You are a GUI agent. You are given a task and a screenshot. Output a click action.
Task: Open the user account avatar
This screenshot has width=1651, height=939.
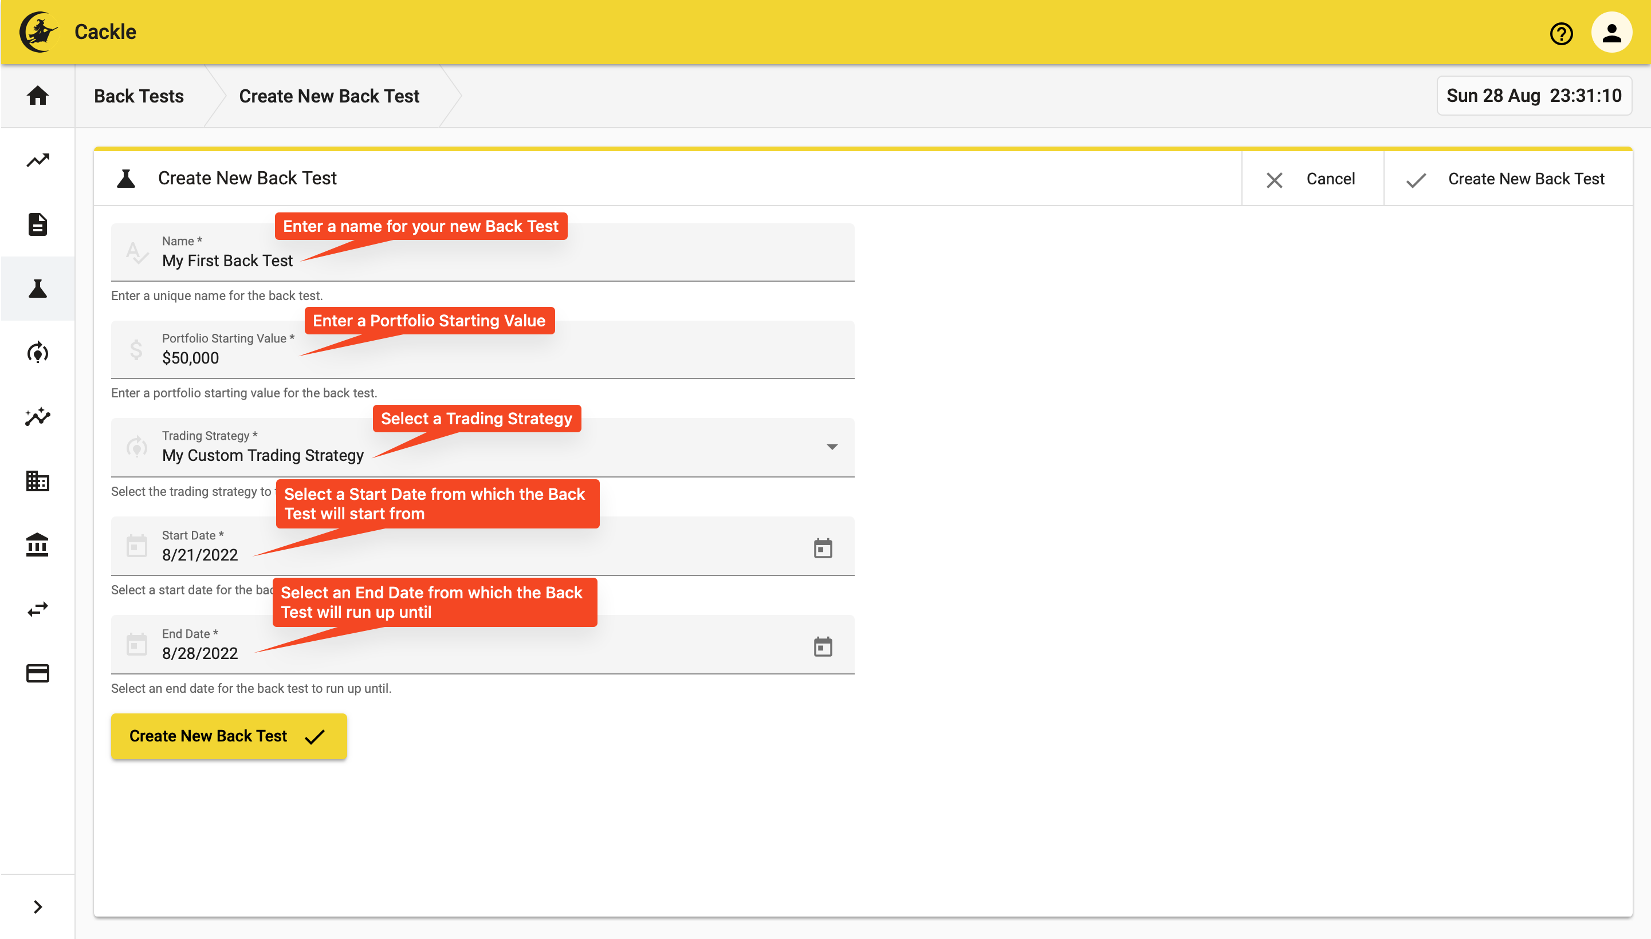tap(1611, 32)
